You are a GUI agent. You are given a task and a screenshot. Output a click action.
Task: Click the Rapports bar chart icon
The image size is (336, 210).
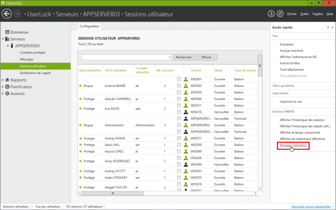pyautogui.click(x=7, y=80)
